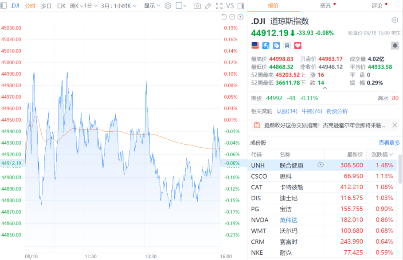Open quote panel settings gear
The height and width of the screenshot is (260, 403).
[395, 20]
